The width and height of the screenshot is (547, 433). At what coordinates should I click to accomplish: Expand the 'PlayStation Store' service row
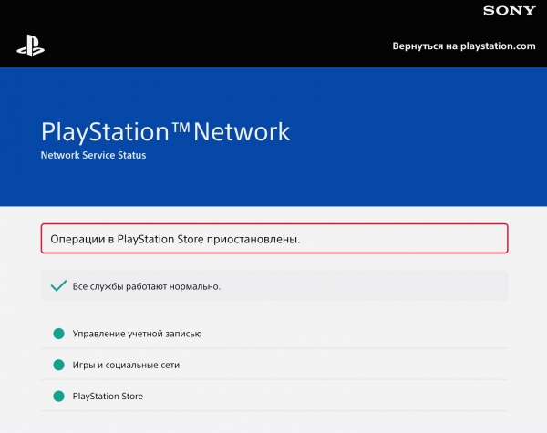coord(274,396)
